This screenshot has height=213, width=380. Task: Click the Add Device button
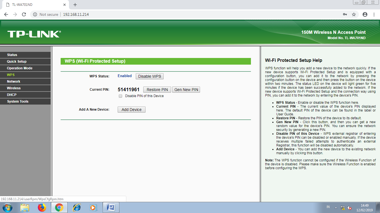(132, 110)
